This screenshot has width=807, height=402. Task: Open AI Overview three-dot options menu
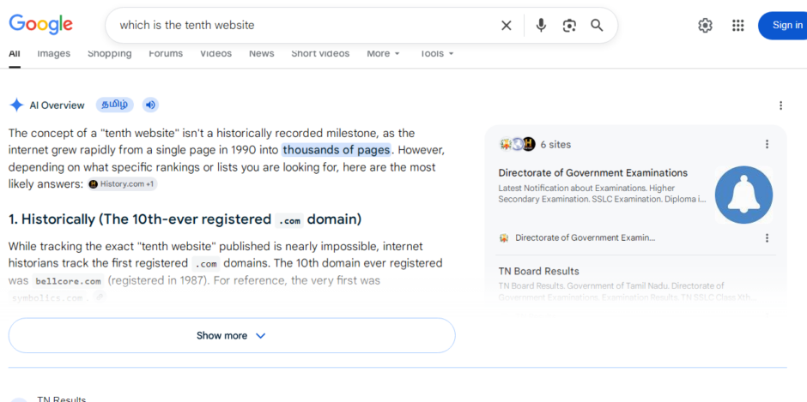(780, 106)
